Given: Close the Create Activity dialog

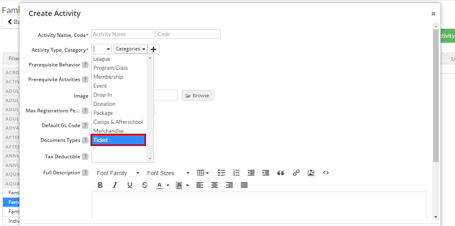Looking at the screenshot, I should [x=433, y=14].
